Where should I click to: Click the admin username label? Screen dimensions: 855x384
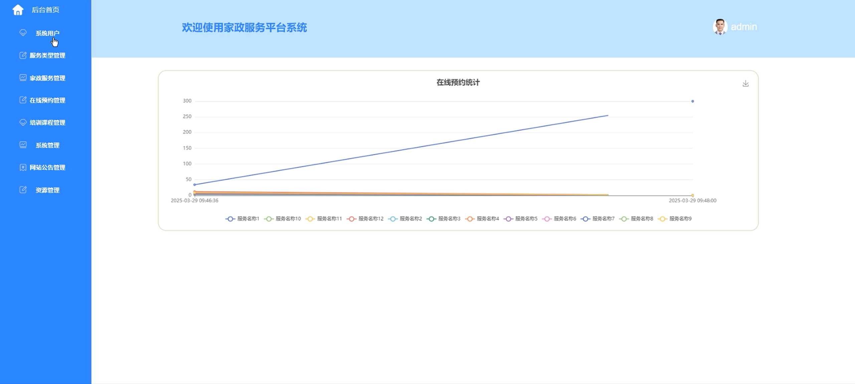743,27
